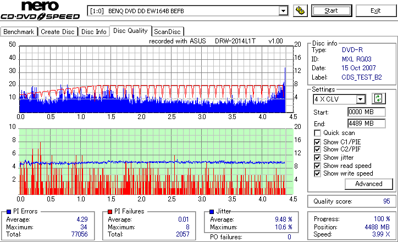This screenshot has width=398, height=242.
Task: Open the BENQ drive selection dropdown
Action: [x=283, y=11]
